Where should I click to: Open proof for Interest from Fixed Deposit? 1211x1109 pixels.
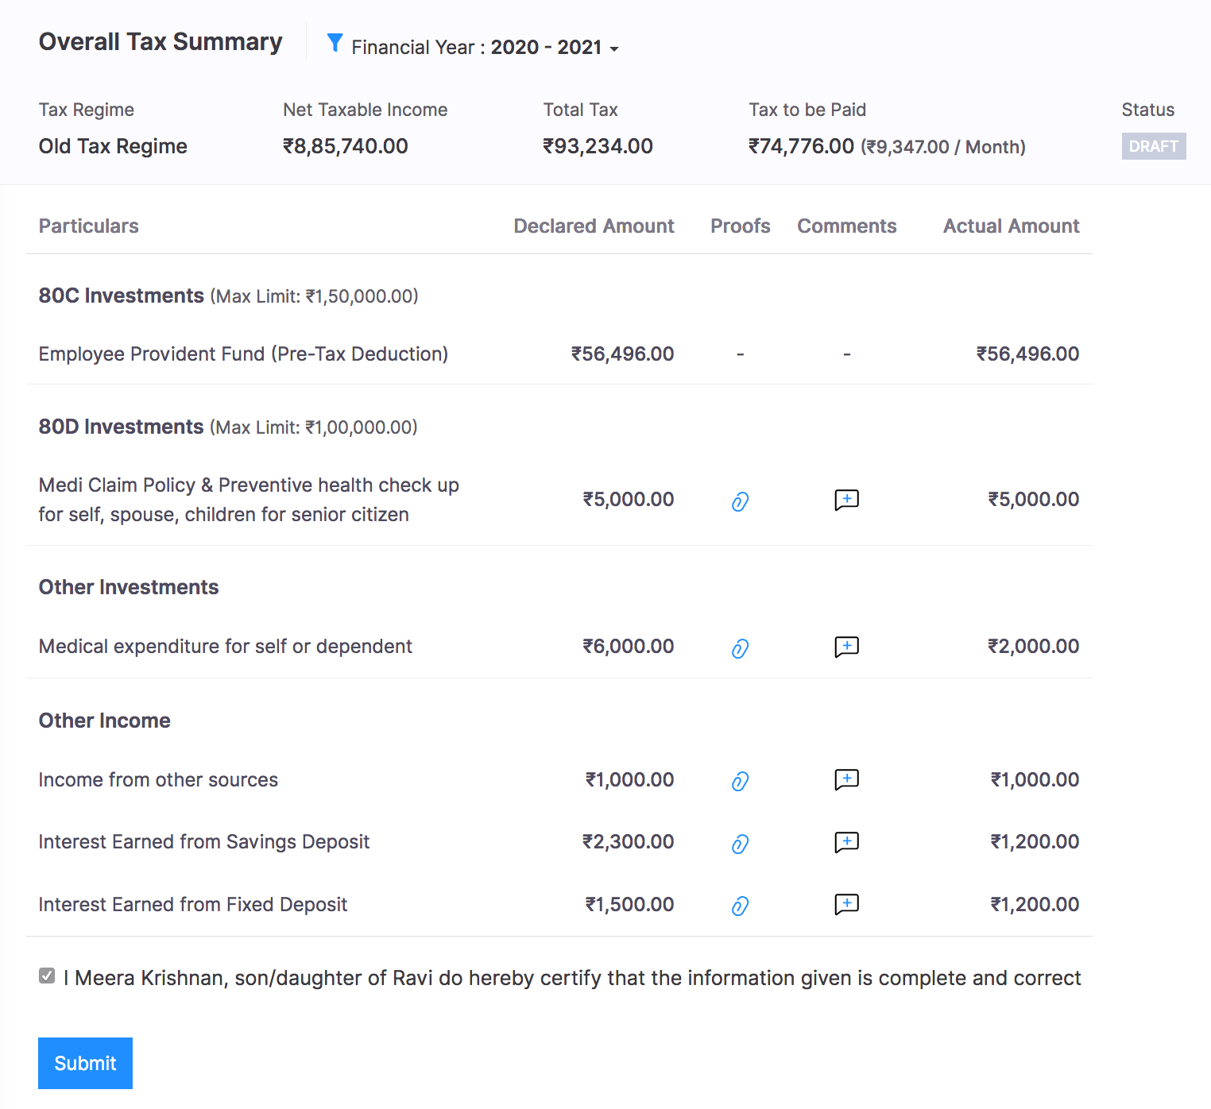740,906
